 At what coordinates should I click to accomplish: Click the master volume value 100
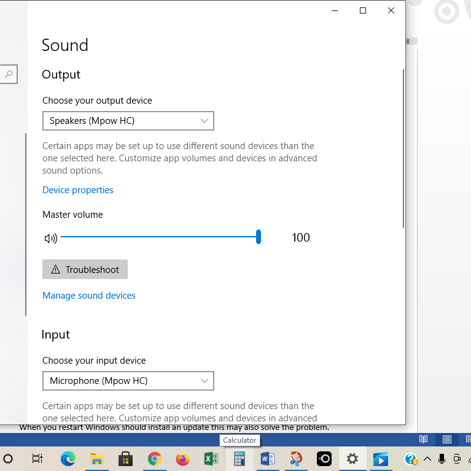[x=301, y=237]
